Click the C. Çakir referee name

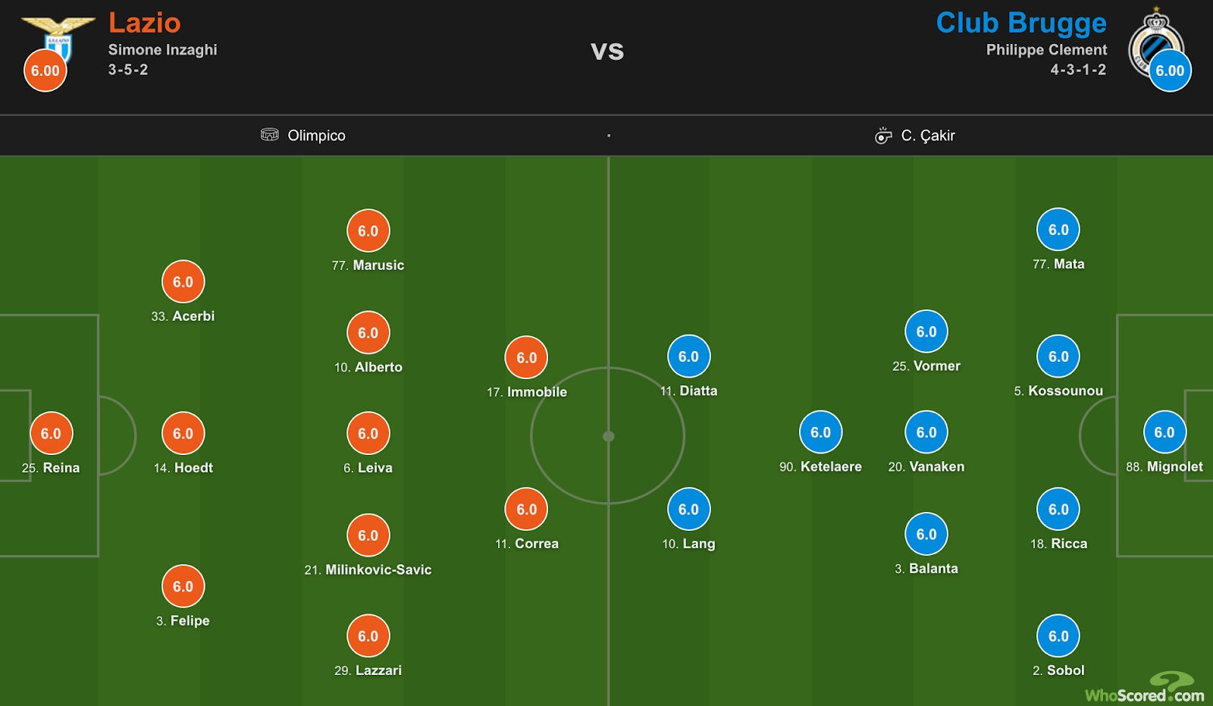[x=928, y=135]
